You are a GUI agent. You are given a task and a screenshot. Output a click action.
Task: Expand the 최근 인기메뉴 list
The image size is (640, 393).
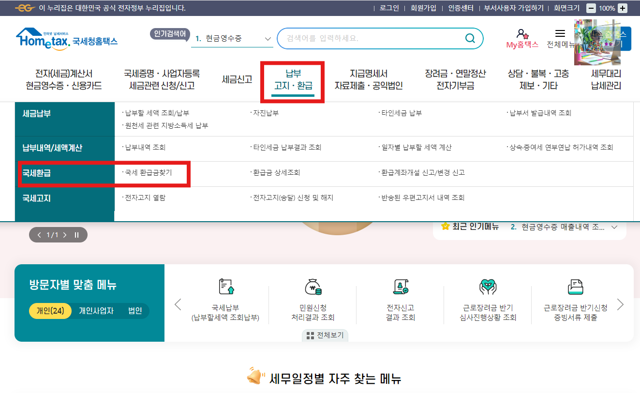pyautogui.click(x=614, y=227)
